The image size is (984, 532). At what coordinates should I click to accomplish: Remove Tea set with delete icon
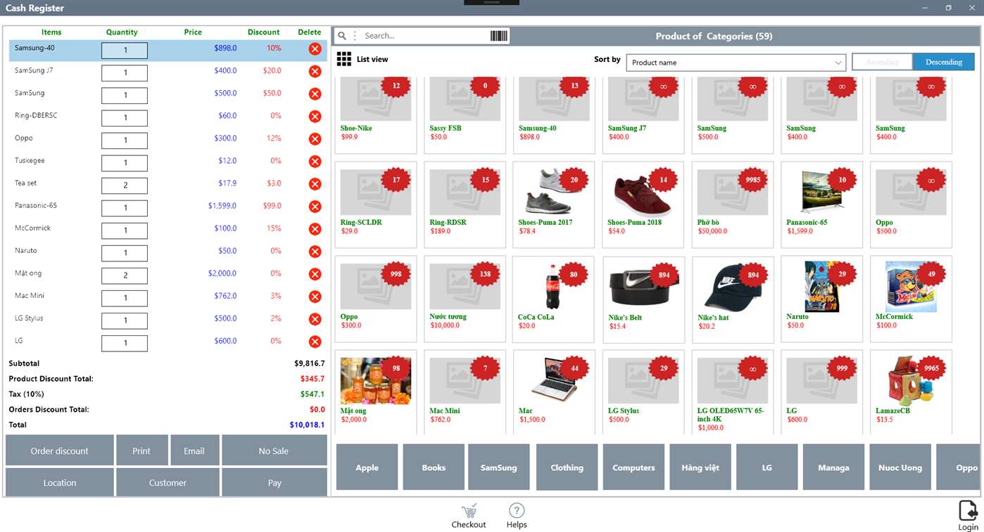[x=315, y=183]
